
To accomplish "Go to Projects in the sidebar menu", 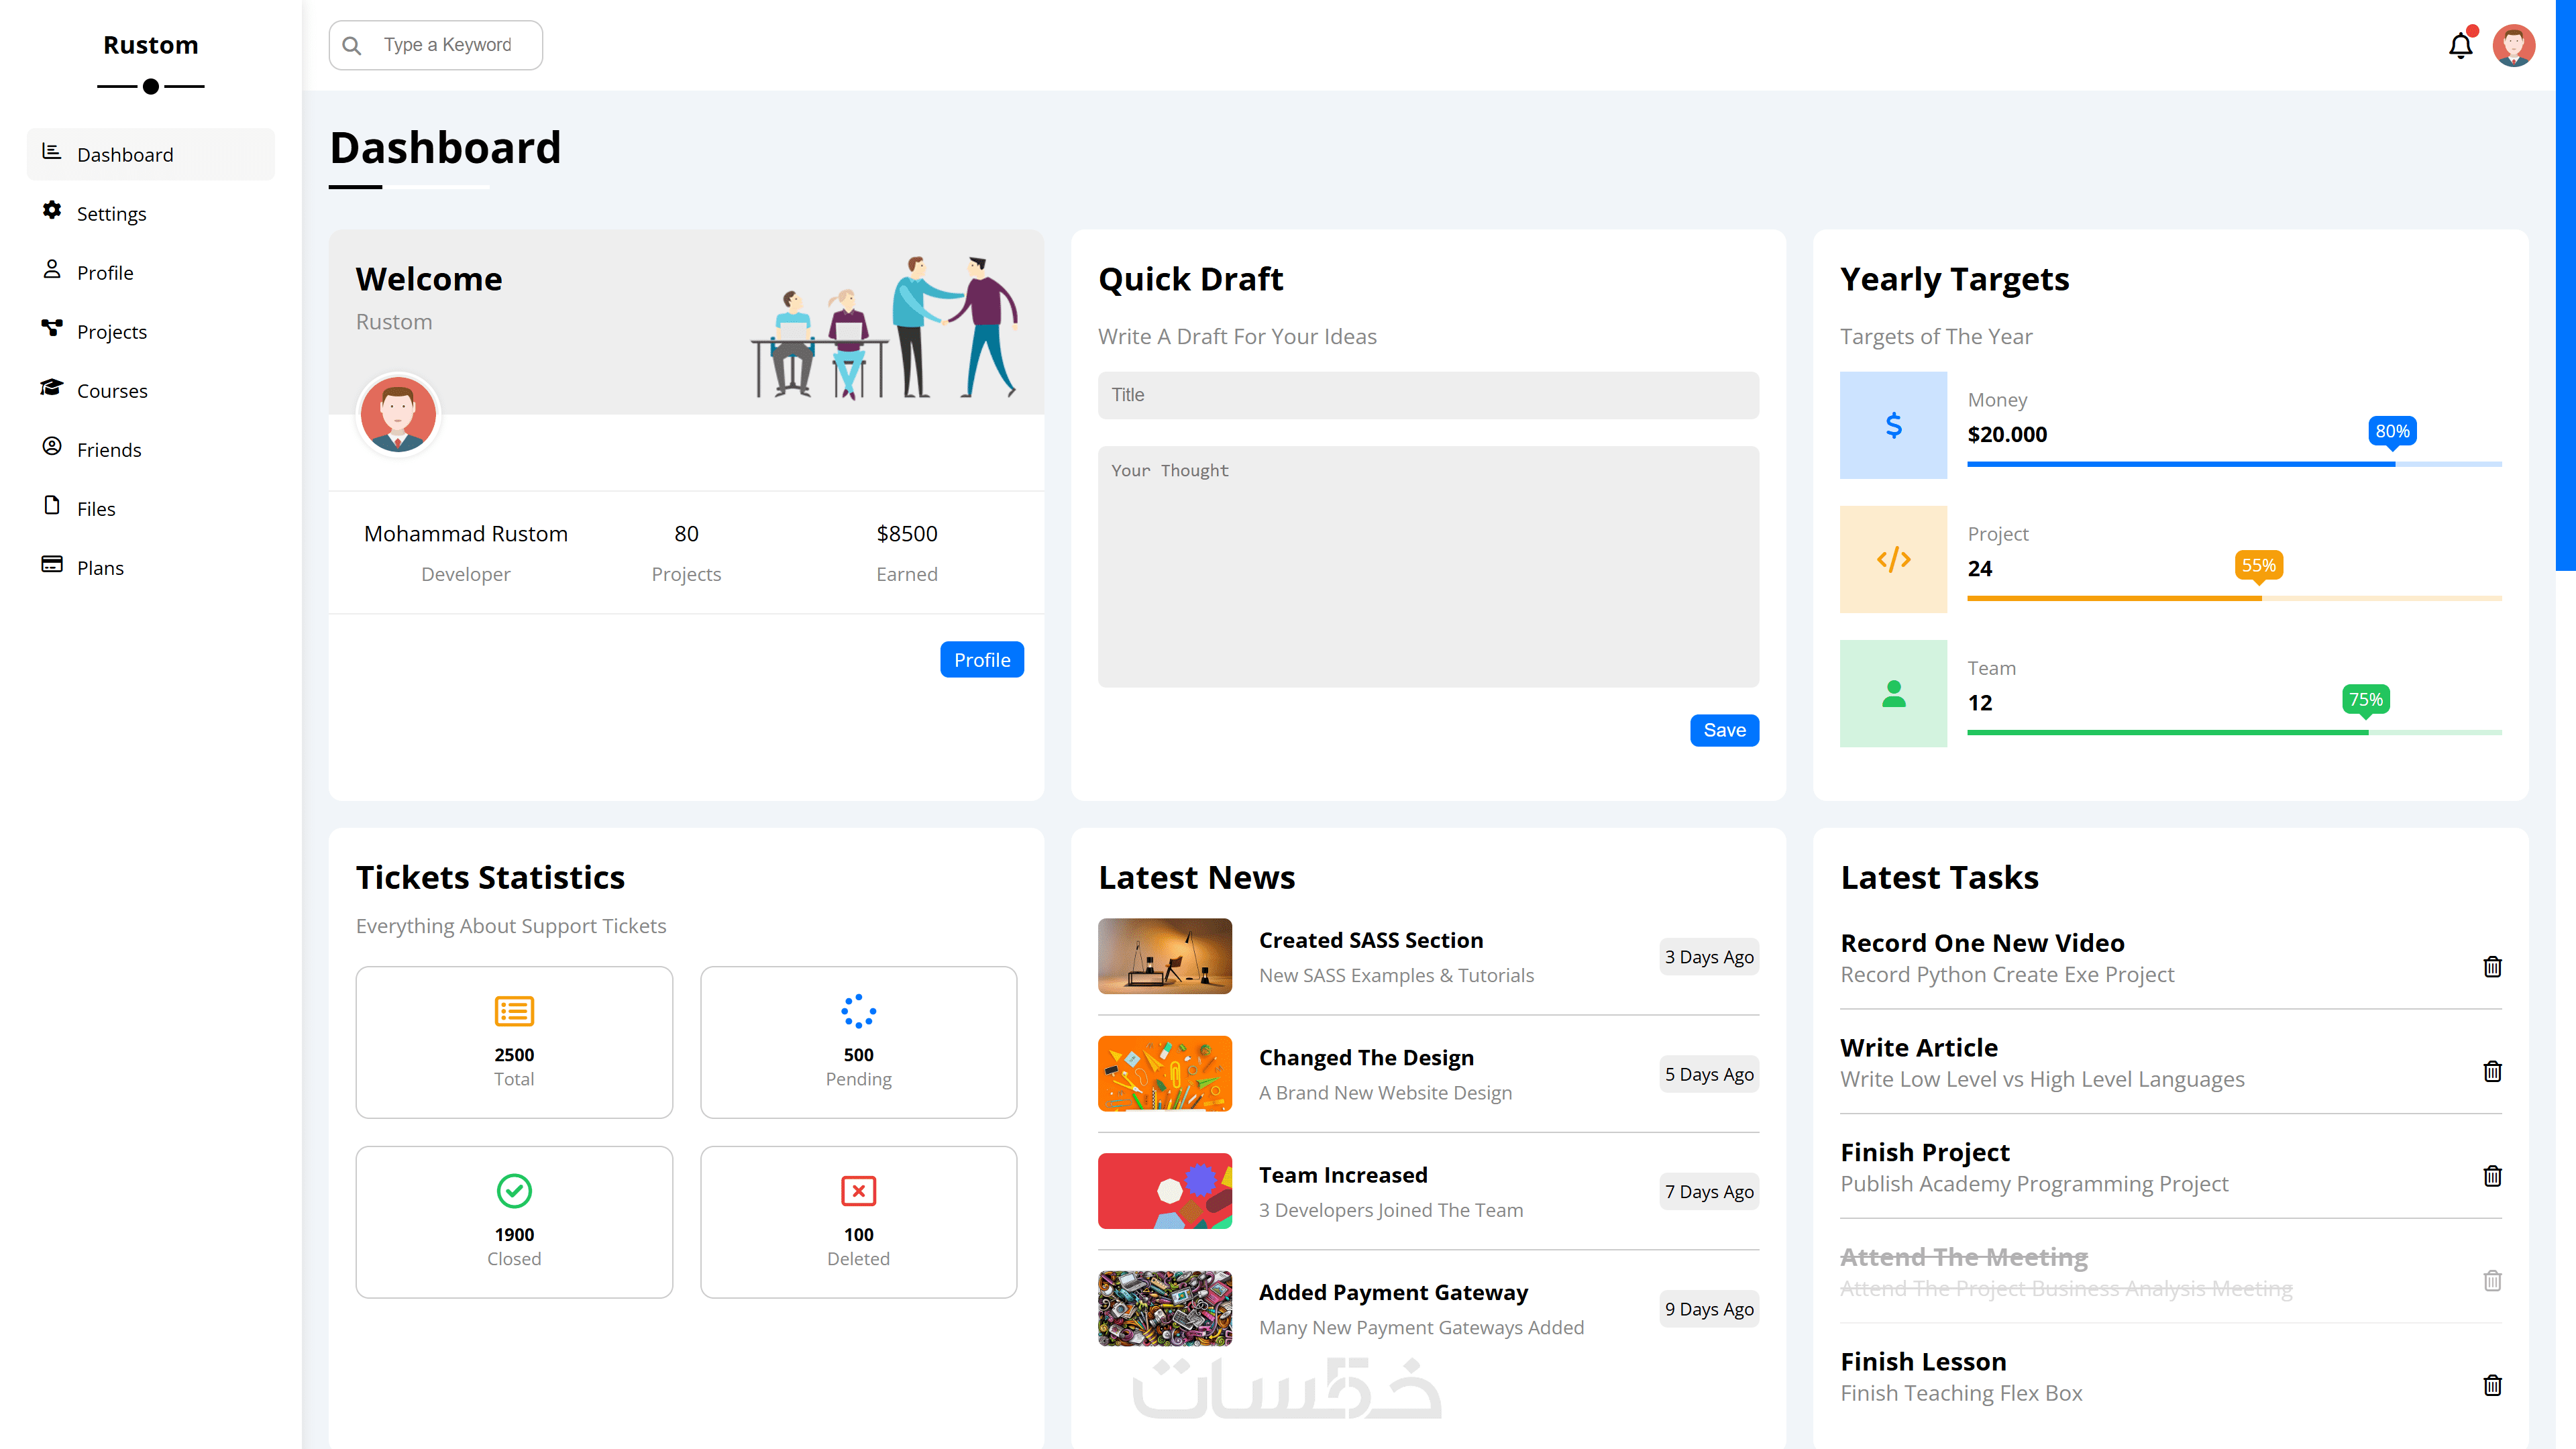I will tap(111, 332).
